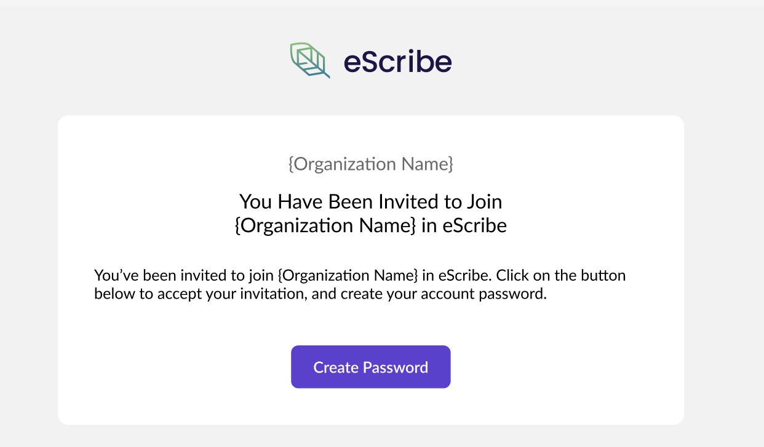Click the eScribe wordmark text

coord(397,60)
